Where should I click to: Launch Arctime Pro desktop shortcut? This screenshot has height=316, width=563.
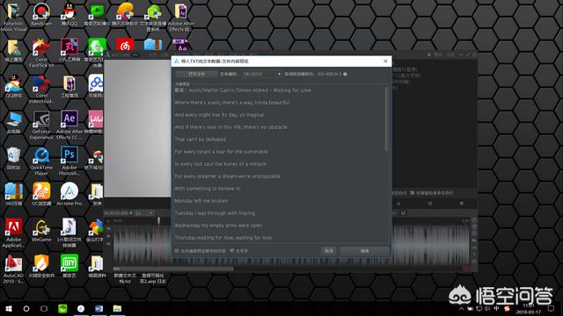(x=69, y=194)
